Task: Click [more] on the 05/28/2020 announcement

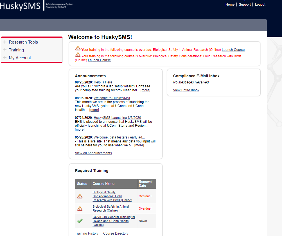Action: click(x=139, y=145)
